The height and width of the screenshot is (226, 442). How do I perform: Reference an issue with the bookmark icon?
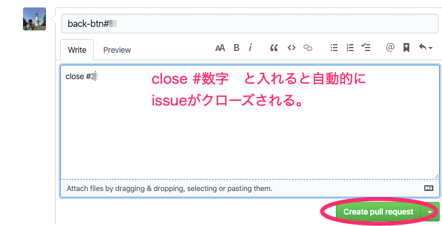(x=406, y=48)
